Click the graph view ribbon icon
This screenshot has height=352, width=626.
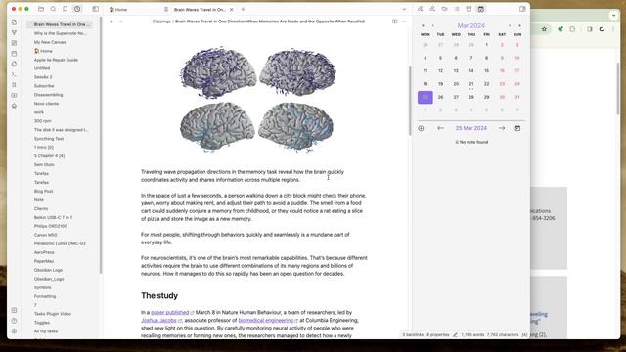coord(14,32)
